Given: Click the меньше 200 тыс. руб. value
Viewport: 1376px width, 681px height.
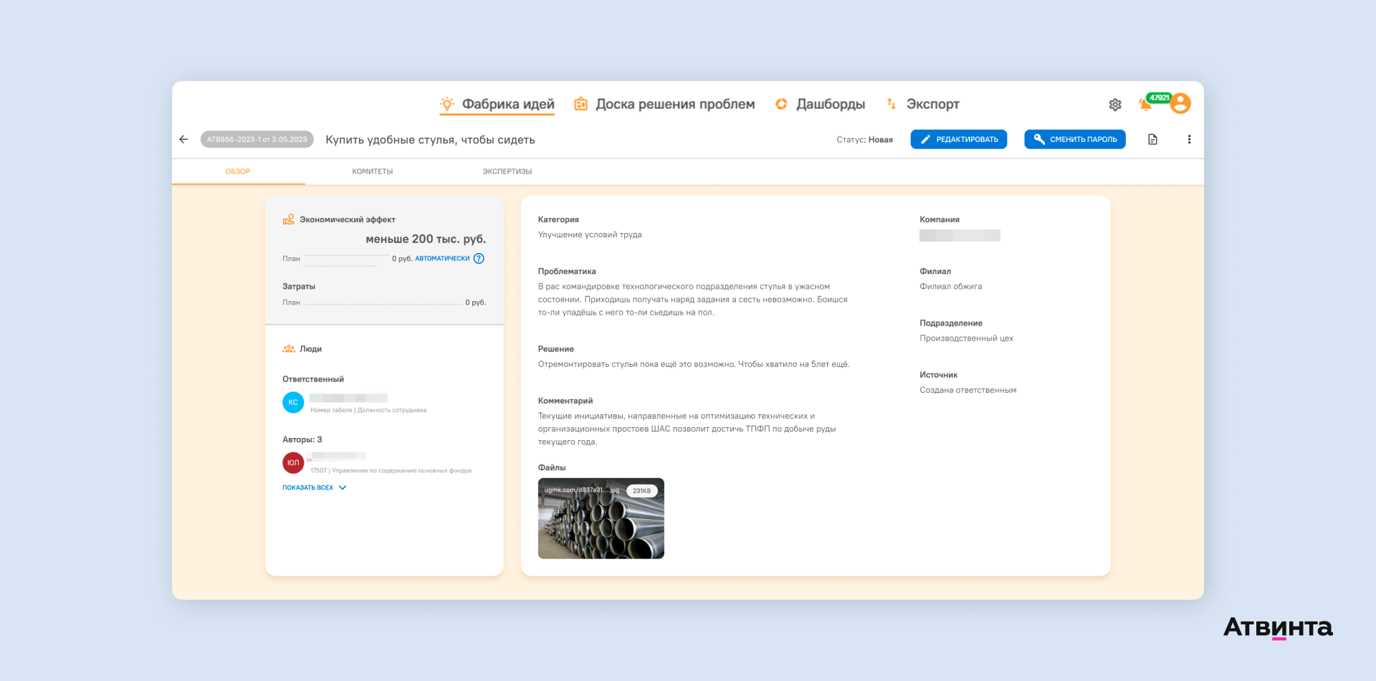Looking at the screenshot, I should 426,239.
